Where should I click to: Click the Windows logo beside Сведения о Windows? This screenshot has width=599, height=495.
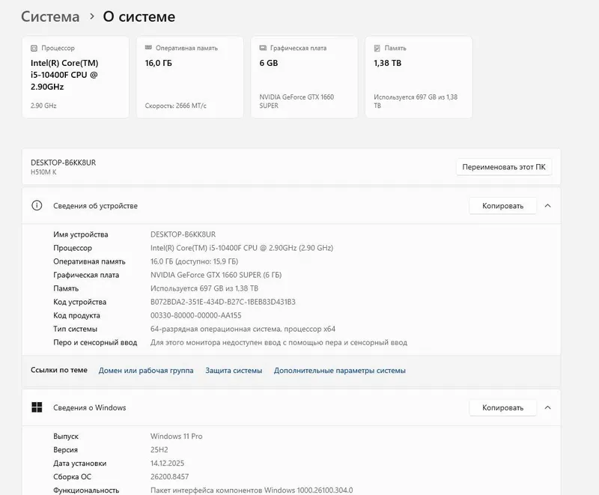pos(37,407)
